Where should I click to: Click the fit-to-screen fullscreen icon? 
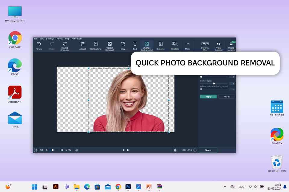[x=36, y=150]
